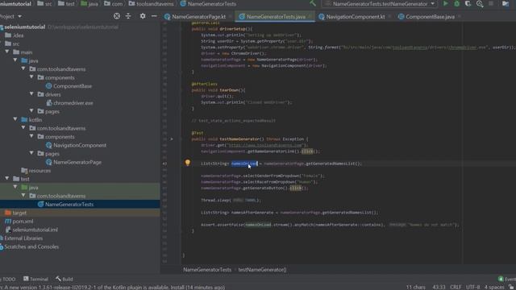The height and width of the screenshot is (290, 516).
Task: Collapse main java folder arrow
Action: point(15,60)
